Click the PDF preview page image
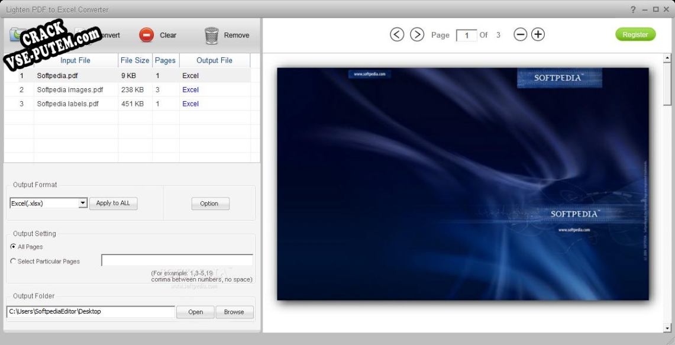The width and height of the screenshot is (675, 345). tap(463, 184)
